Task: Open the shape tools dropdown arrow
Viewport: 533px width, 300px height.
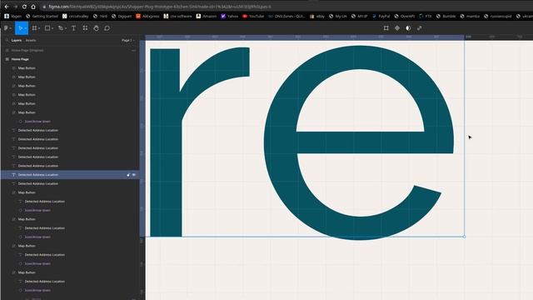Action: tap(52, 28)
